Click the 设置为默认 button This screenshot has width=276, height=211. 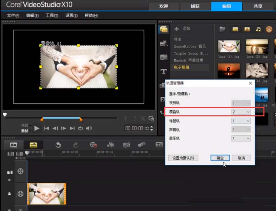pos(183,158)
